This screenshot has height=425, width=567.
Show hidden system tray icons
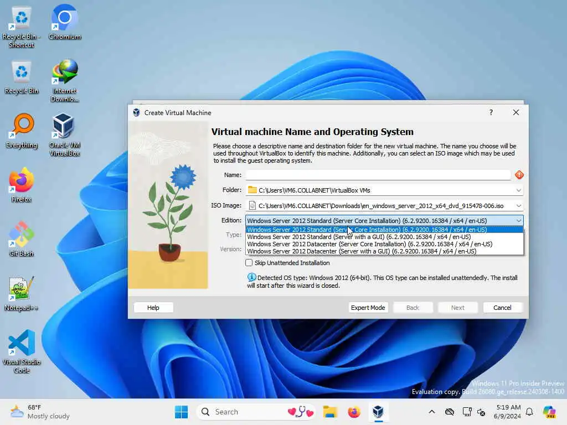(432, 412)
